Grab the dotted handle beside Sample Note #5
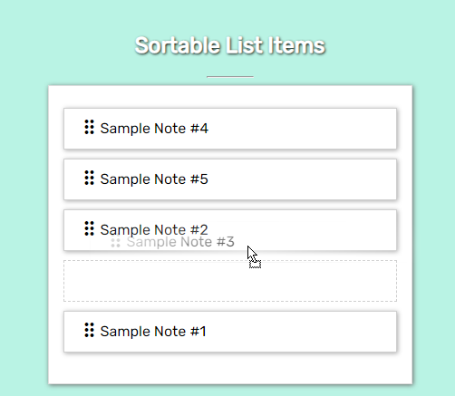This screenshot has height=396, width=455. [x=89, y=178]
